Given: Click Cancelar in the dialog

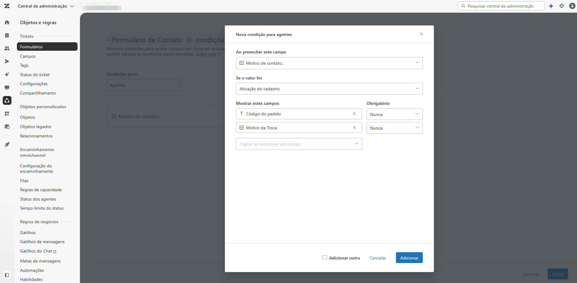Looking at the screenshot, I should [378, 258].
